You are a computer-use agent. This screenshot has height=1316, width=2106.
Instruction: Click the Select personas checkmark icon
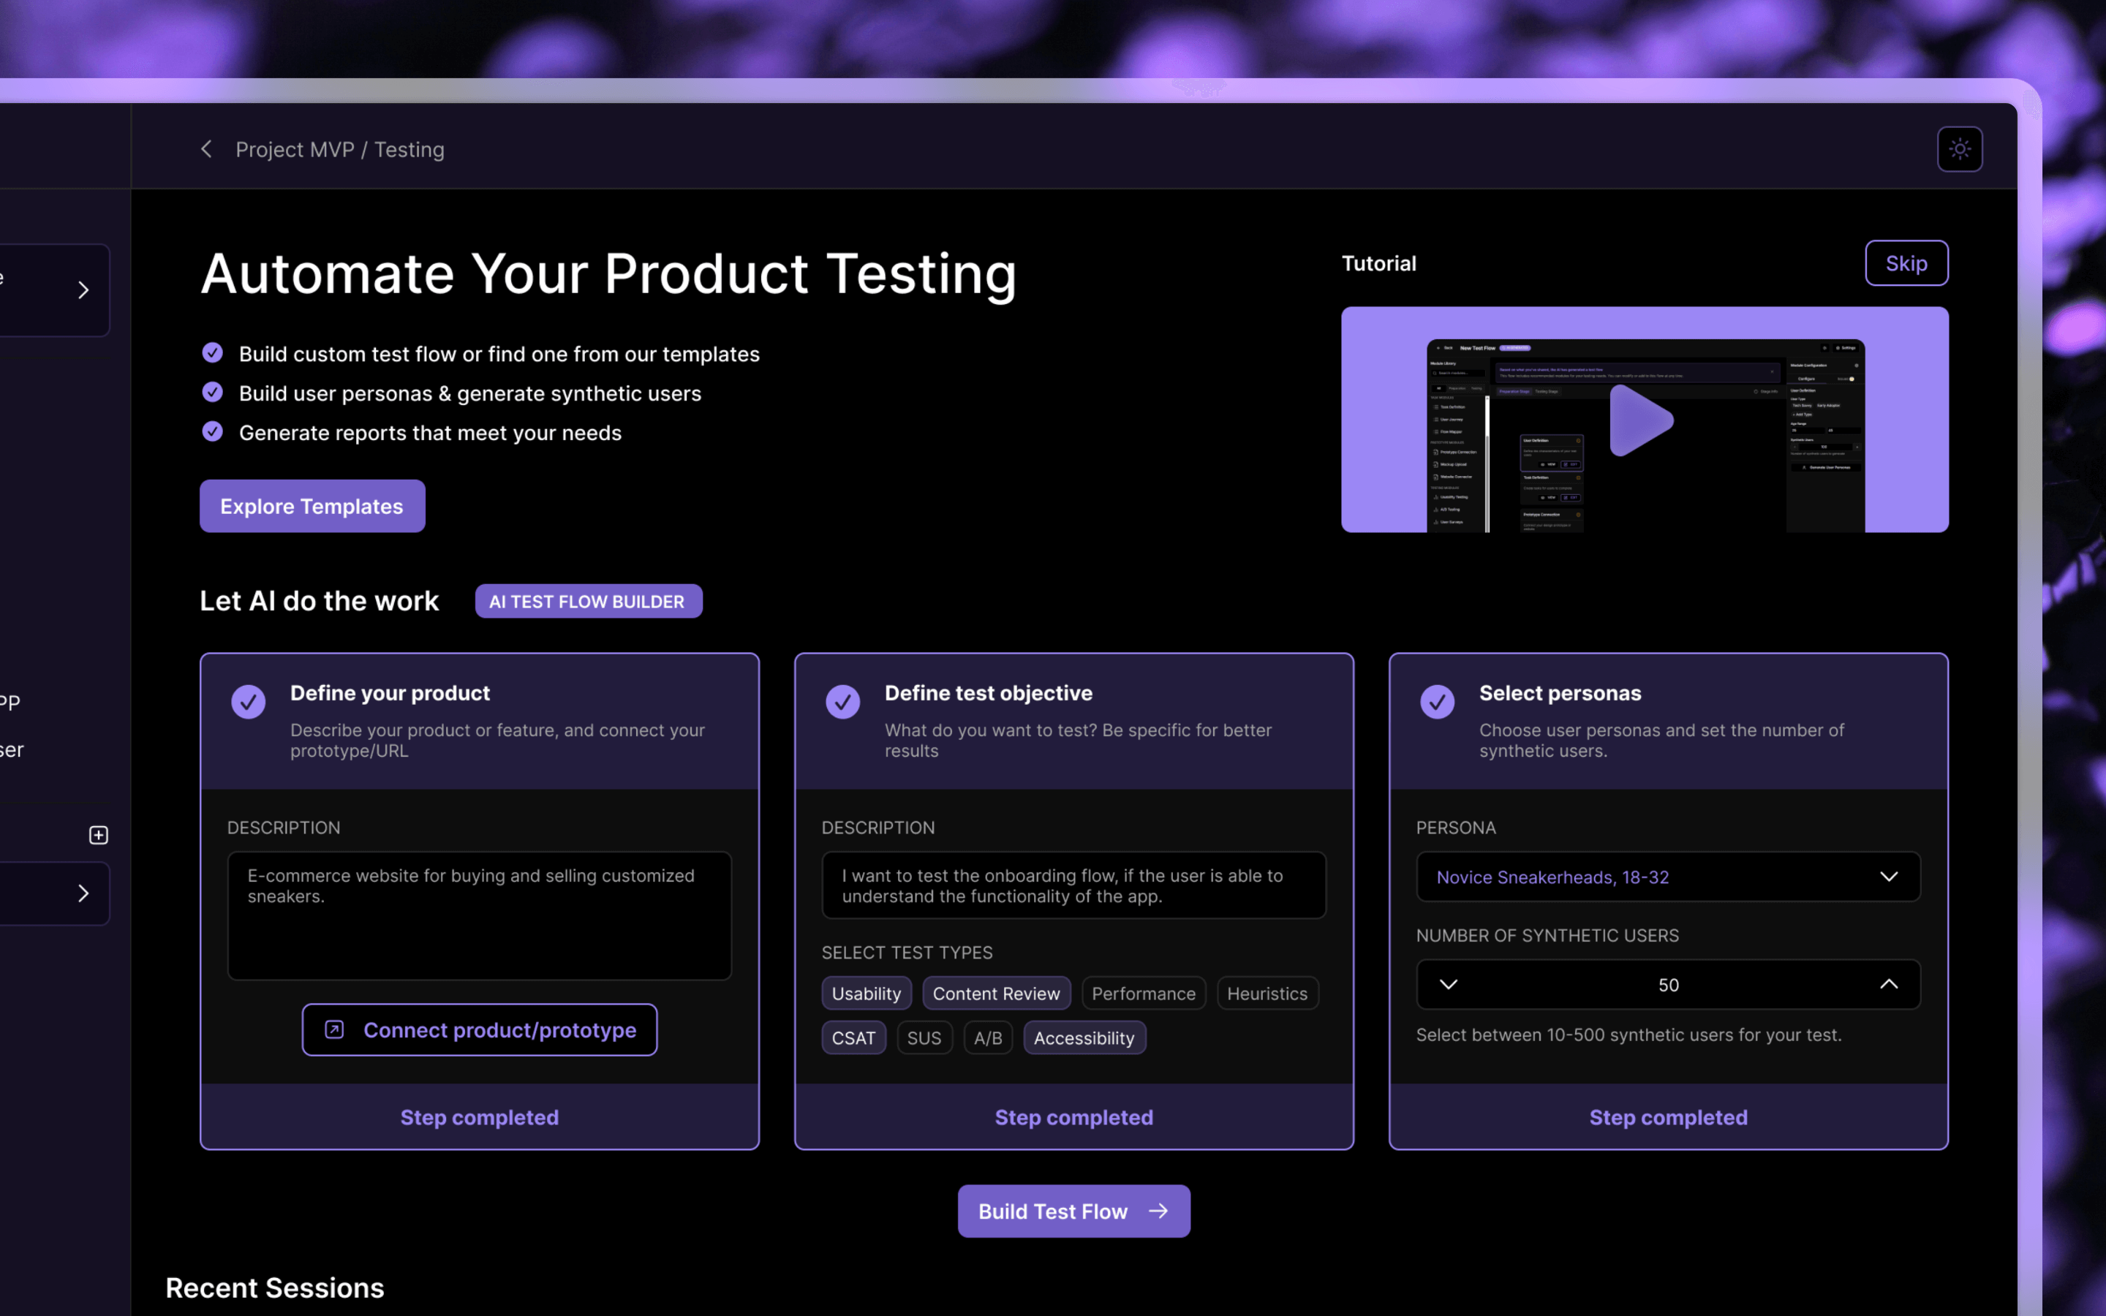[1437, 702]
